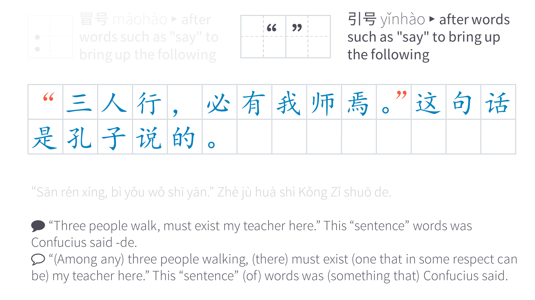Select the character 三 in the grid
Image resolution: width=535 pixels, height=300 pixels.
click(79, 103)
